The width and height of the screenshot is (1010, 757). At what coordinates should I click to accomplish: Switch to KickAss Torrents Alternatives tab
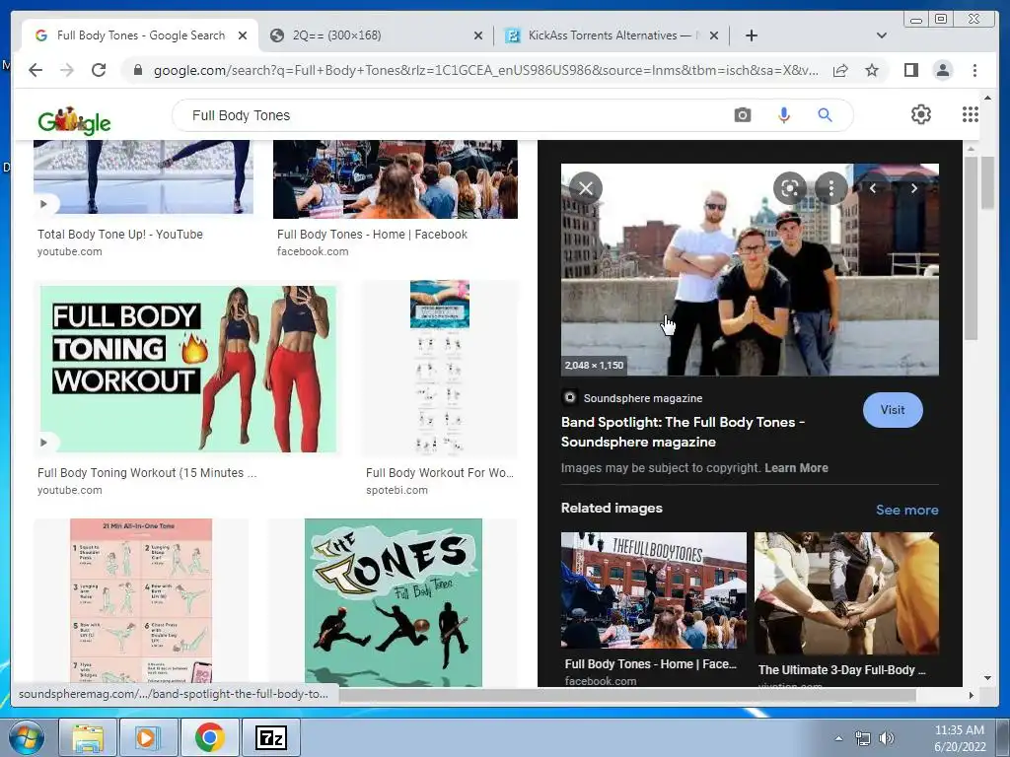pyautogui.click(x=612, y=35)
